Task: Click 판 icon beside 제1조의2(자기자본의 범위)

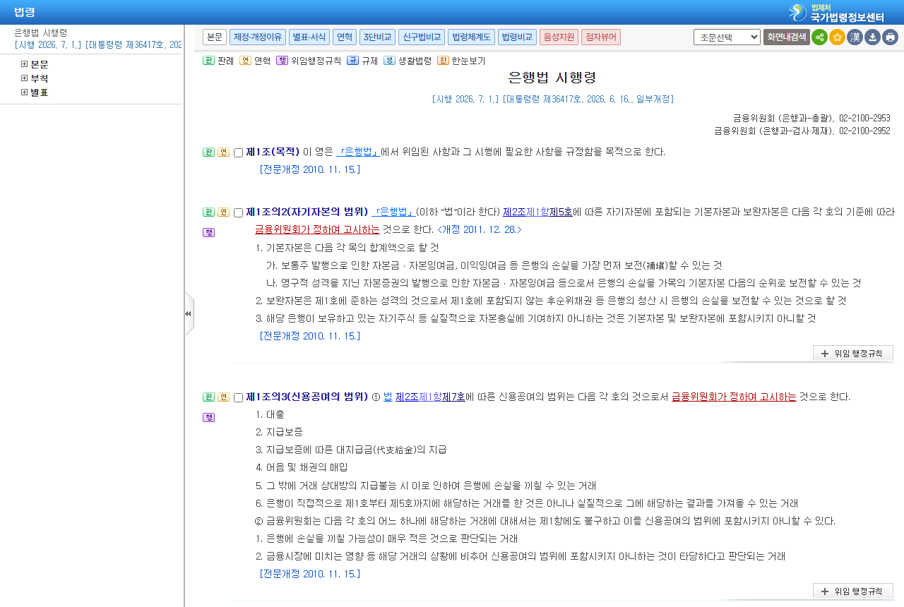Action: (x=208, y=212)
